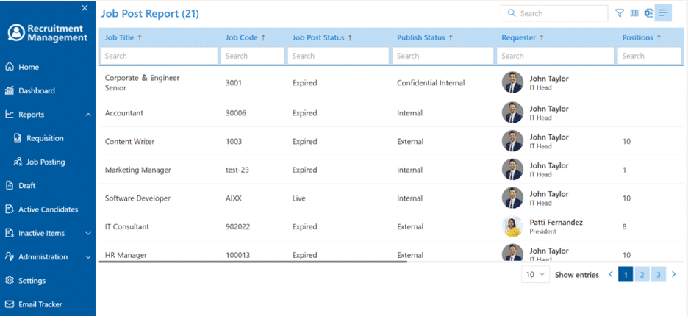Viewport: 688px width, 316px height.
Task: Click the Home icon in sidebar
Action: (x=10, y=67)
